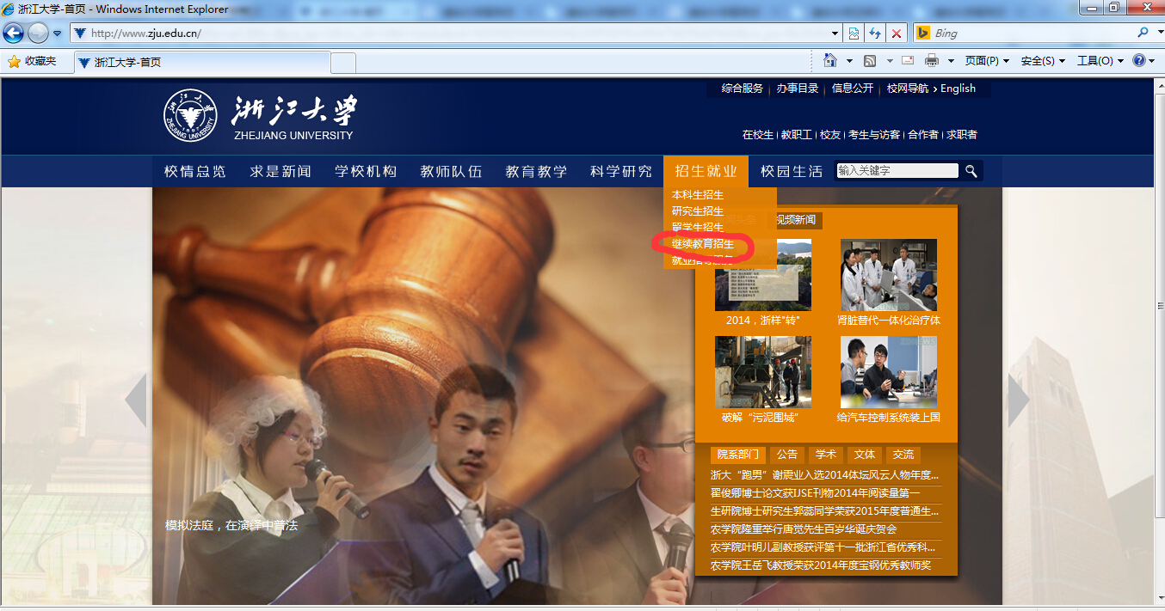Click the site search magnifier button
The height and width of the screenshot is (611, 1165).
click(x=971, y=171)
